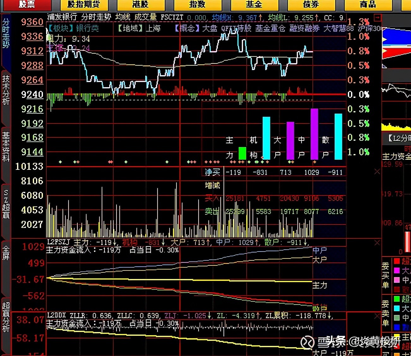This screenshot has height=356, width=411.
Task: Click the 成交量 label in chart header
Action: 146,17
